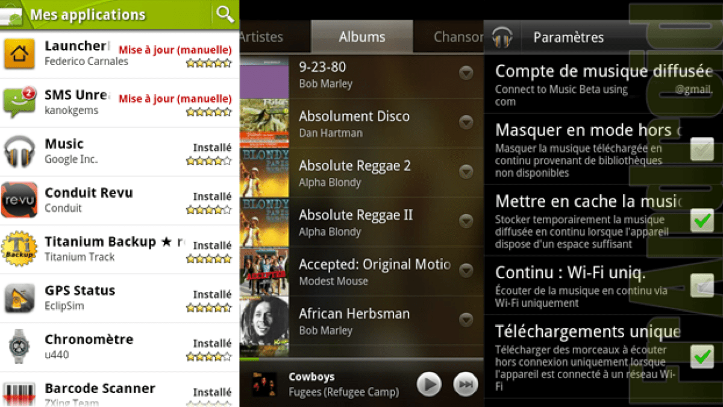The height and width of the screenshot is (407, 723).
Task: Disable Téléchargements uniquement Wi-Fi checkbox
Action: [702, 356]
